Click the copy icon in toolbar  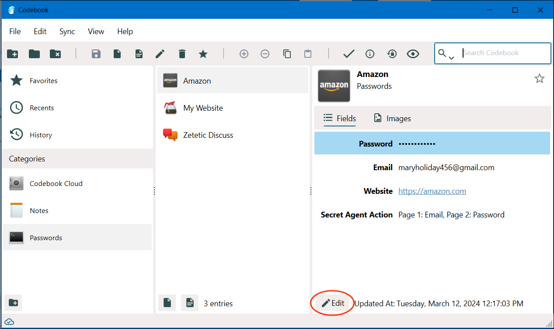[287, 54]
